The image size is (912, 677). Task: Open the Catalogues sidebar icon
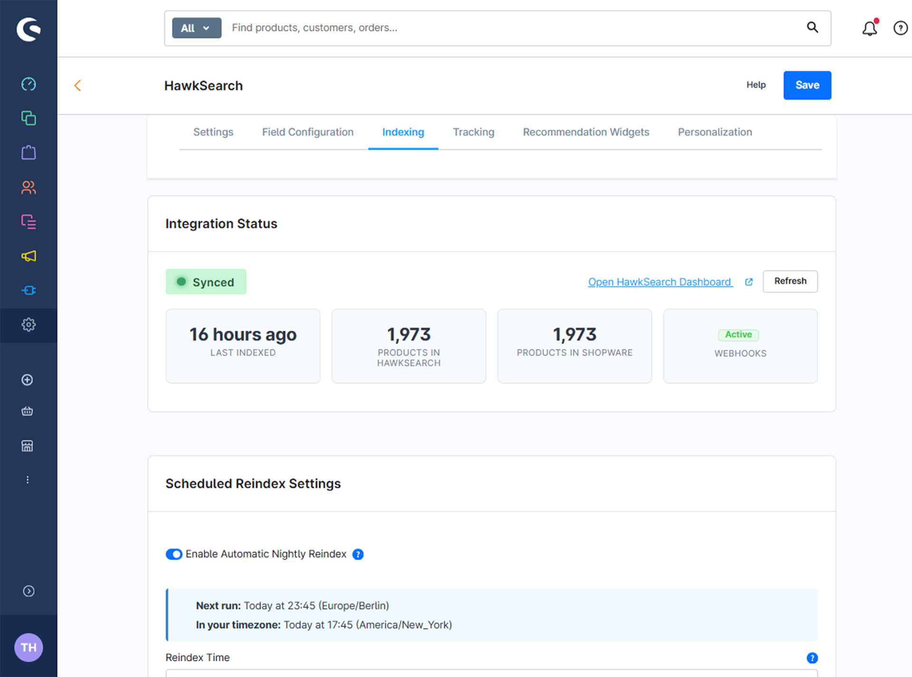pyautogui.click(x=28, y=118)
